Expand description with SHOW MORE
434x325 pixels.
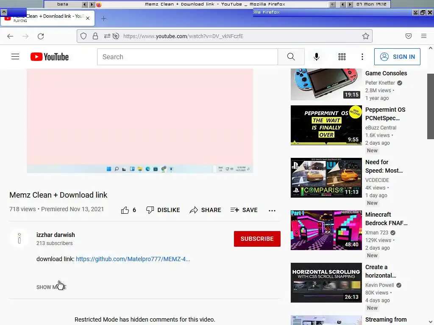51,287
